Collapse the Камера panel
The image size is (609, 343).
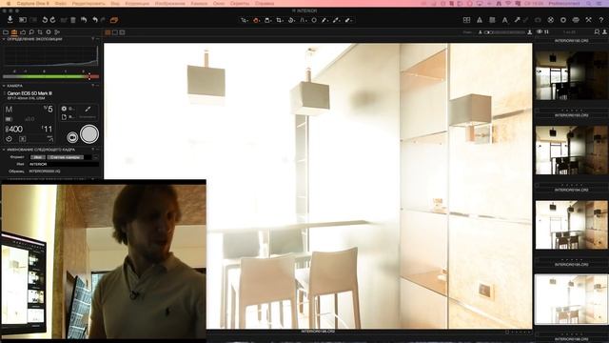[x=4, y=86]
